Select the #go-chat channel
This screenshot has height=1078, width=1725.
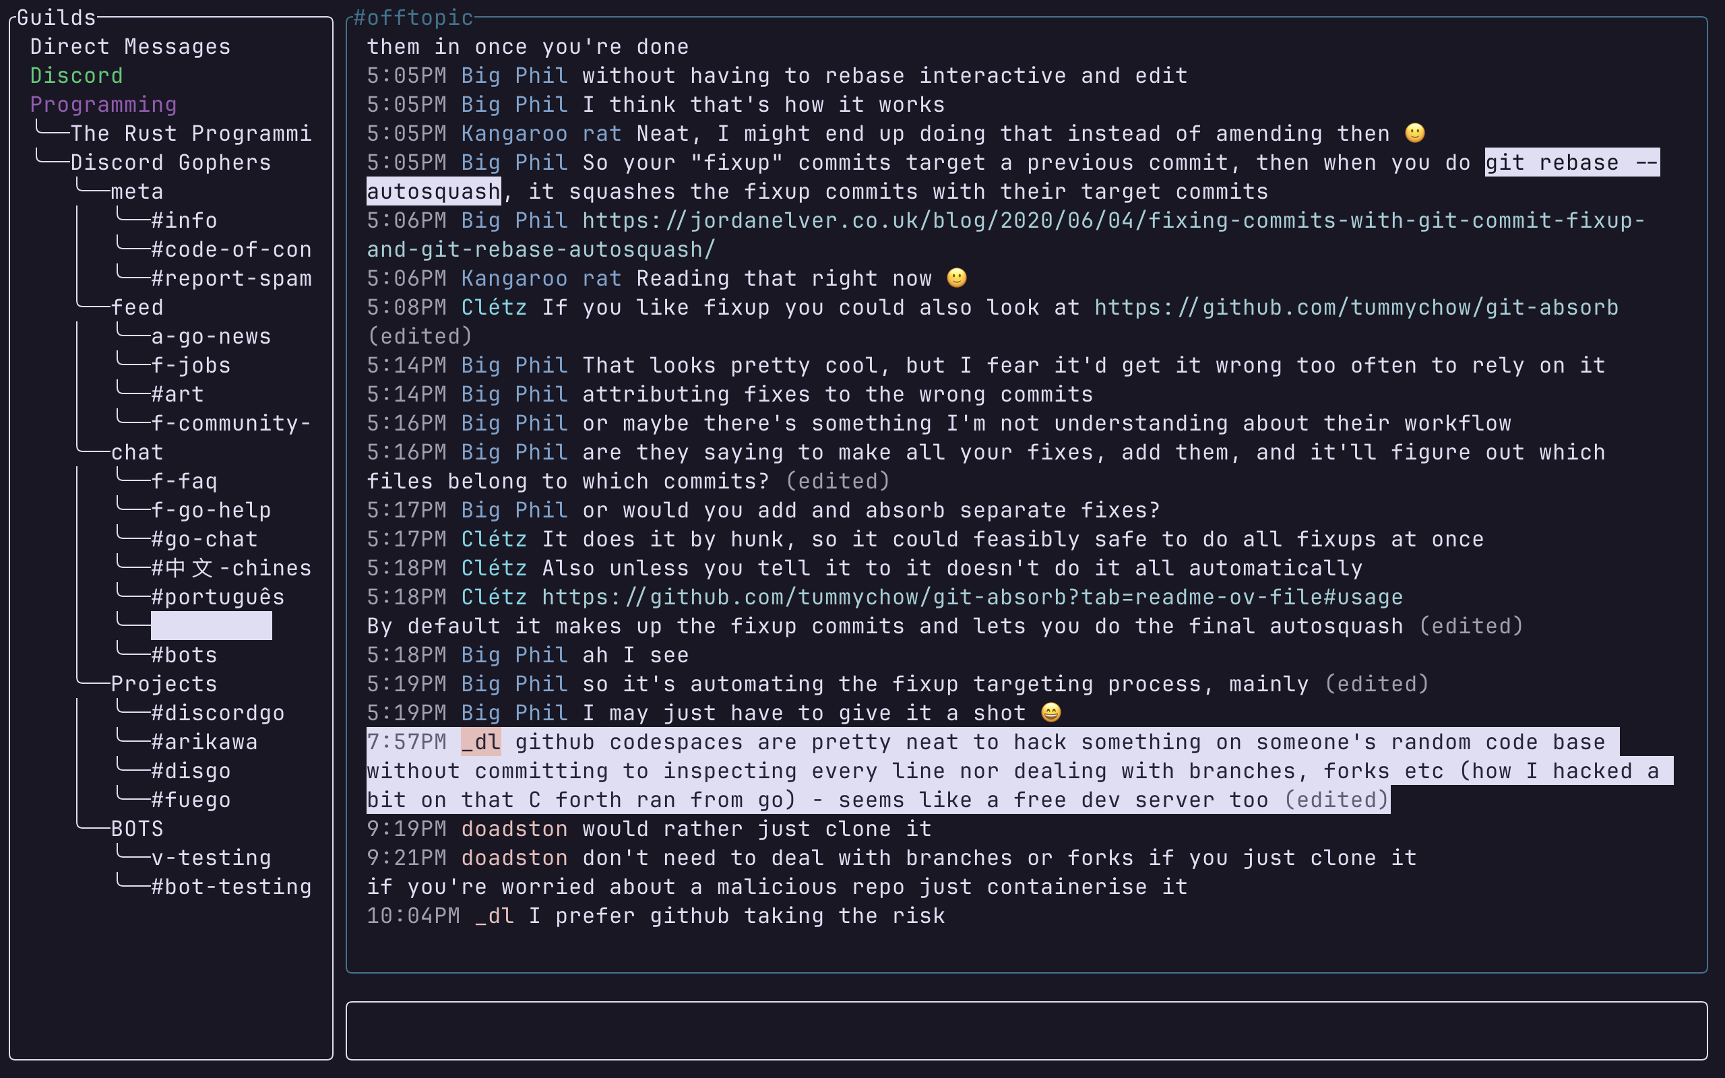(x=205, y=539)
